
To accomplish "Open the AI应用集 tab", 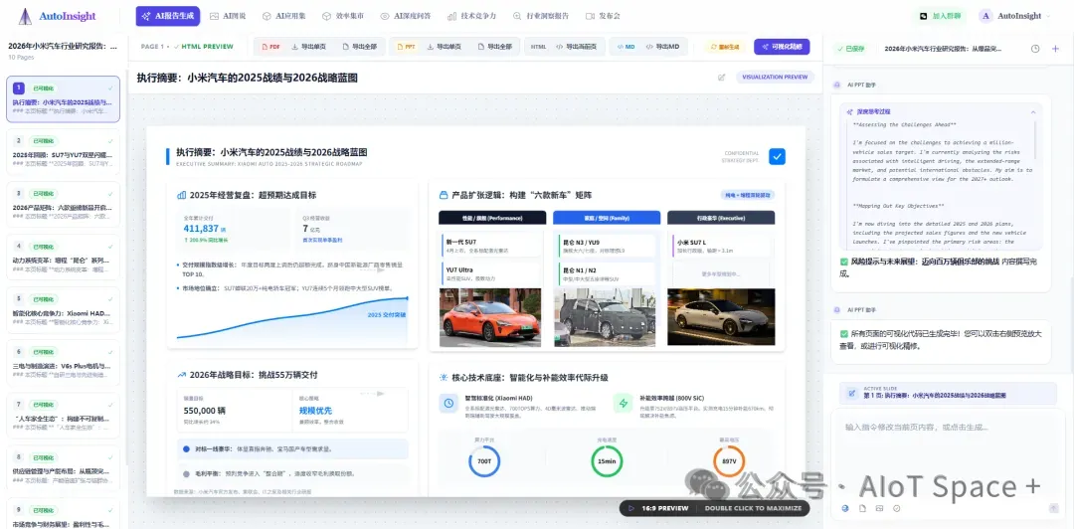I will [283, 16].
